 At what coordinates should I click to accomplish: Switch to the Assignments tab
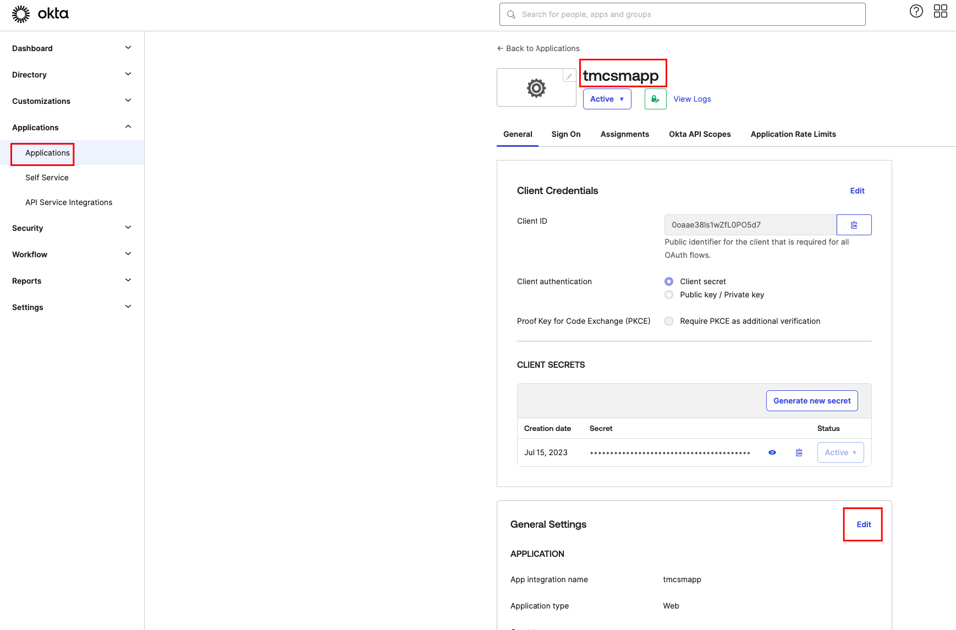(625, 134)
